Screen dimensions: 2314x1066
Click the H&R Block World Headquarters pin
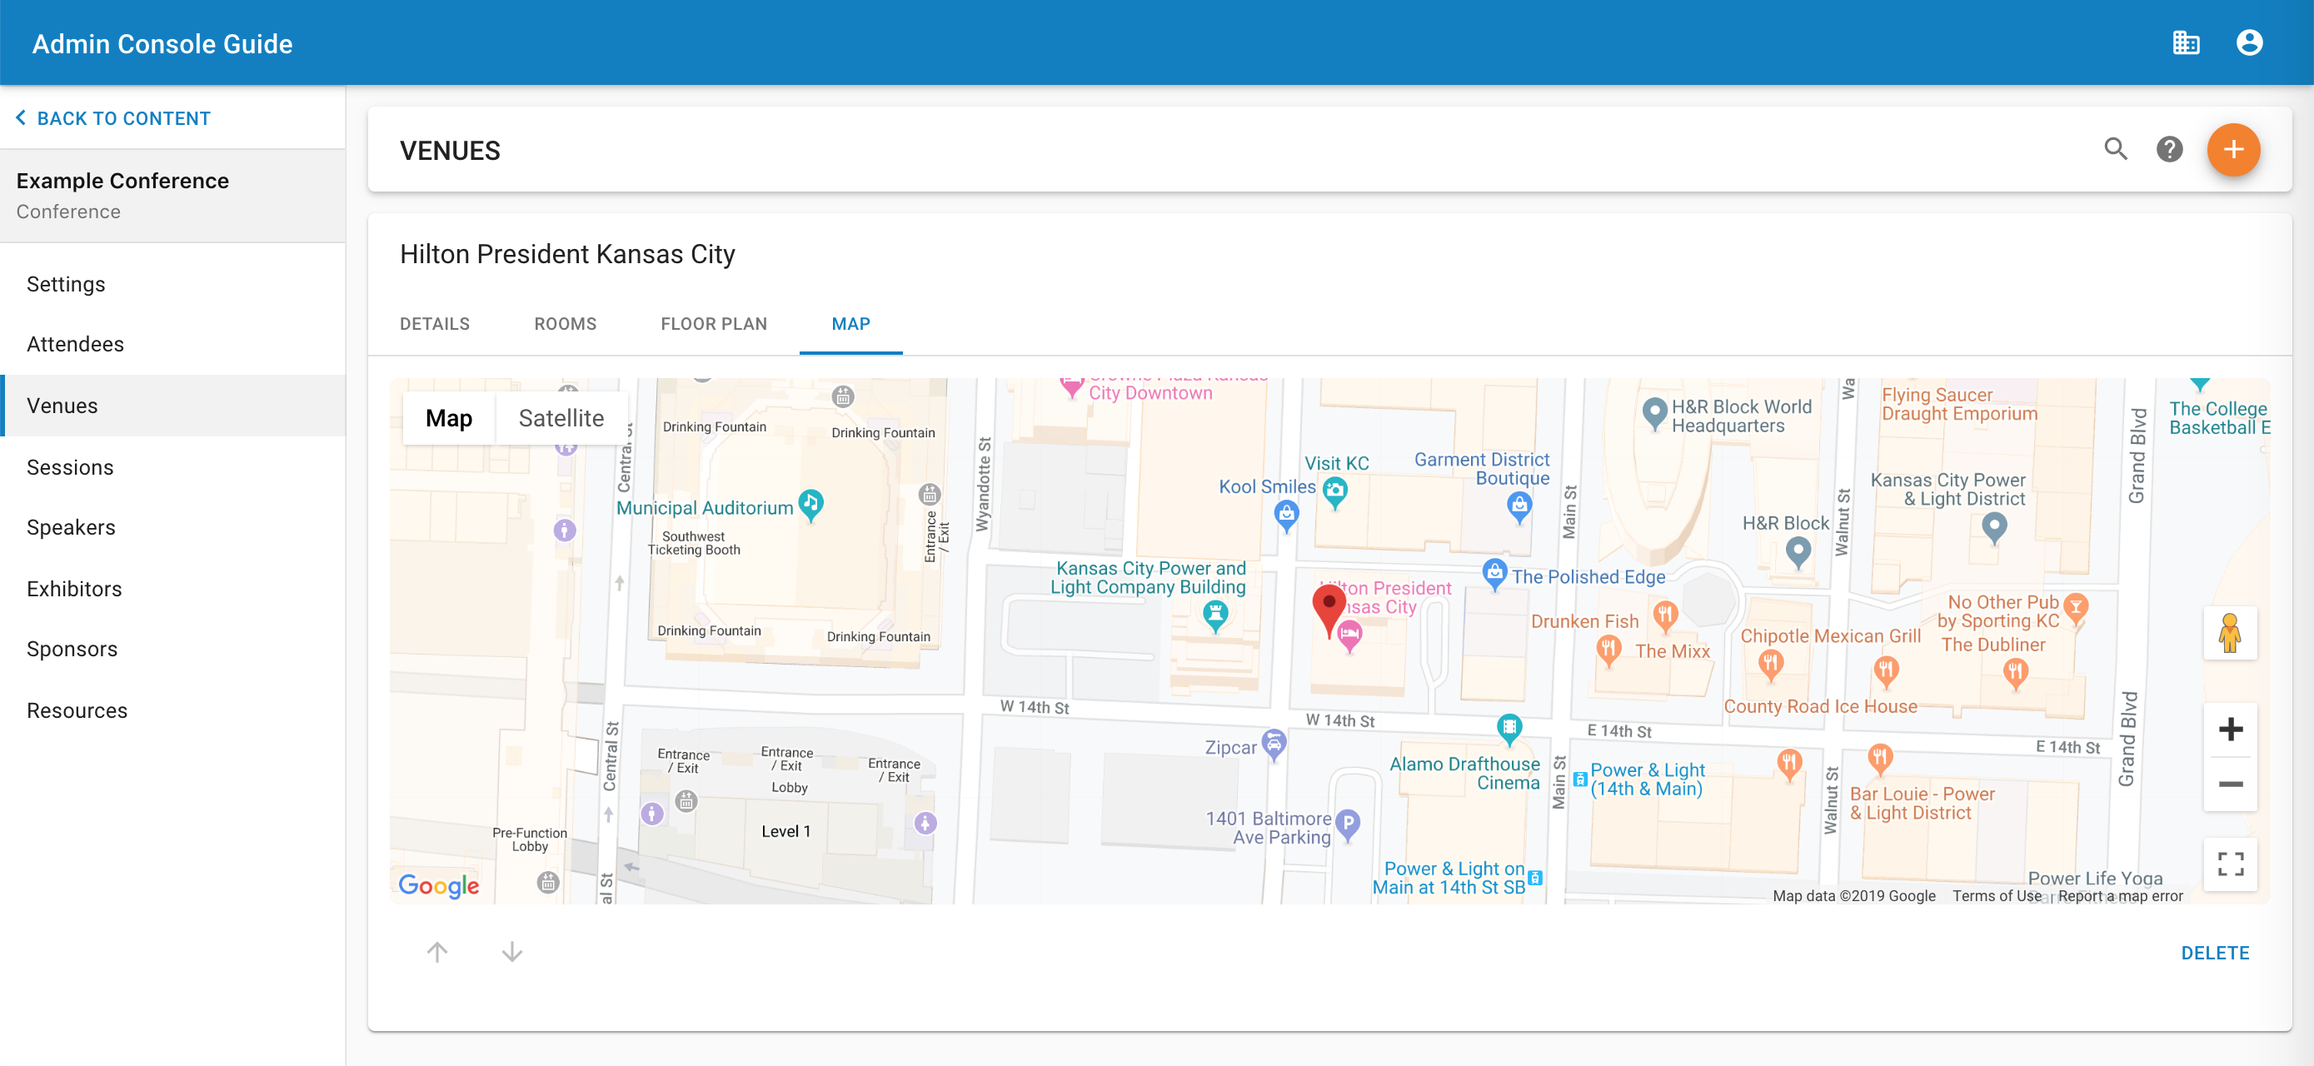(1653, 413)
